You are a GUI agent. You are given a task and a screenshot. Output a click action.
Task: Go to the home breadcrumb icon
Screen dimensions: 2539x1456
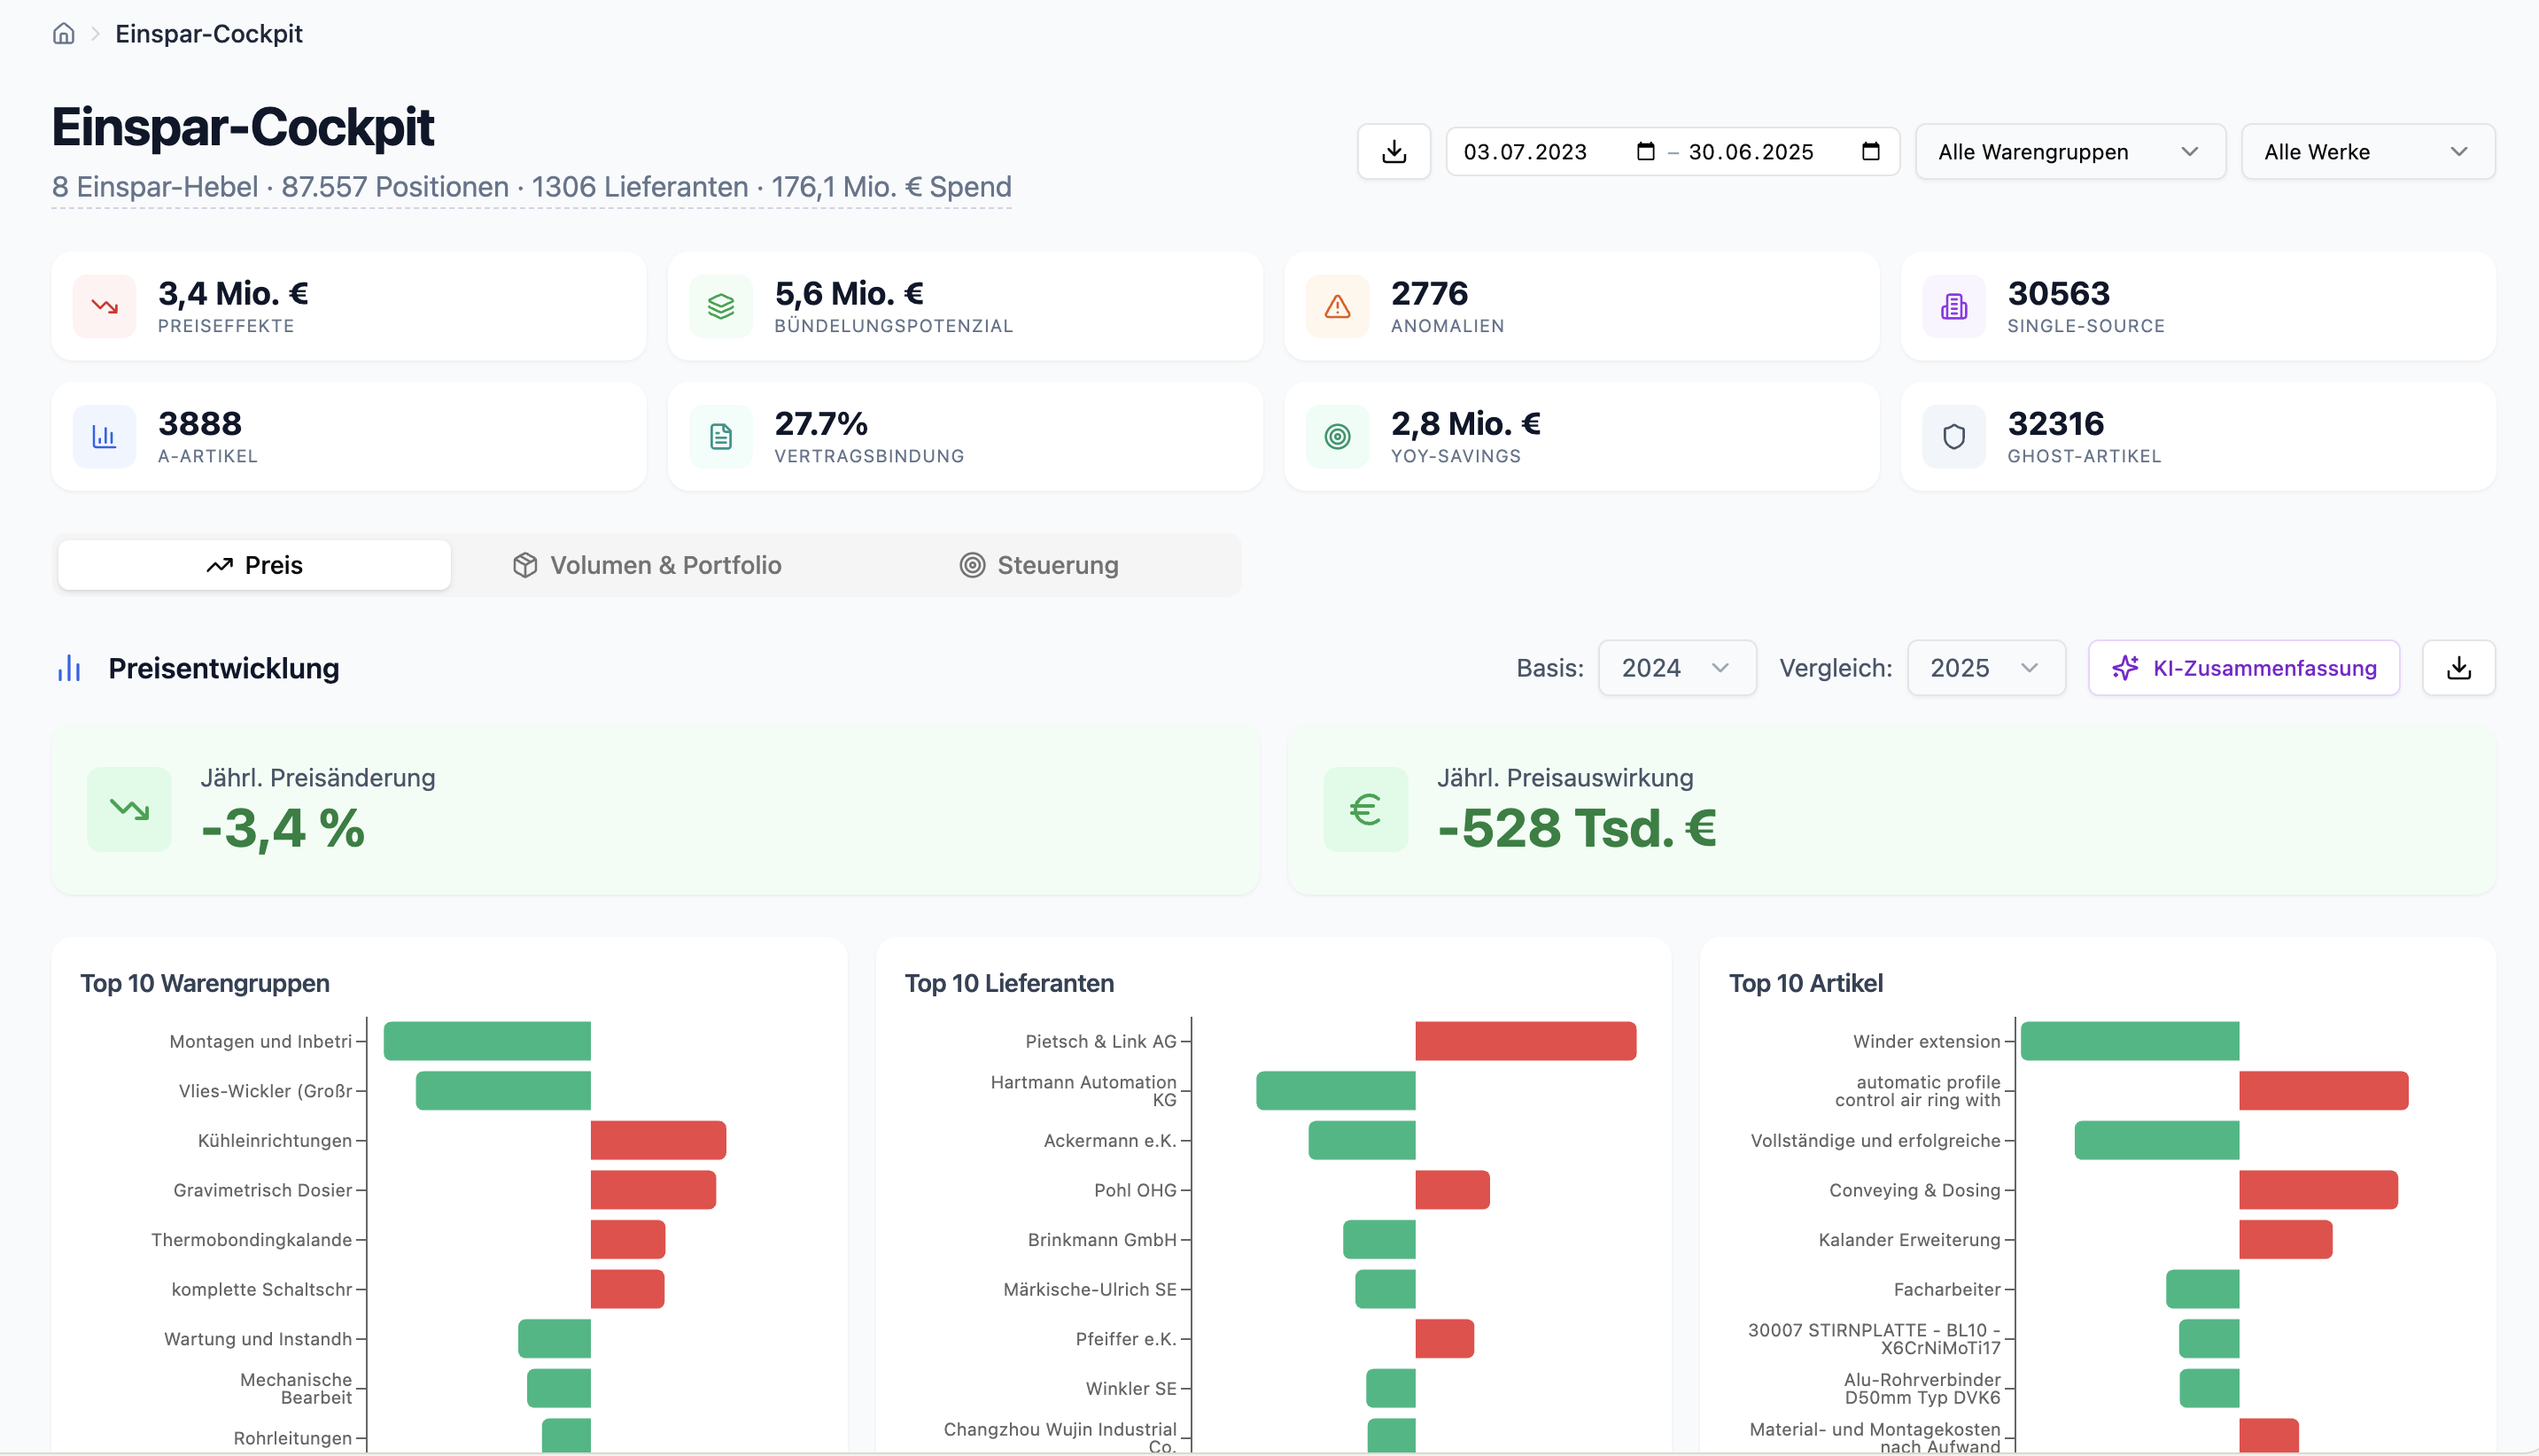click(63, 34)
